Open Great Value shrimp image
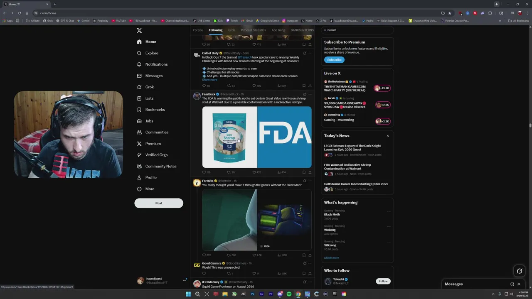 click(x=229, y=137)
